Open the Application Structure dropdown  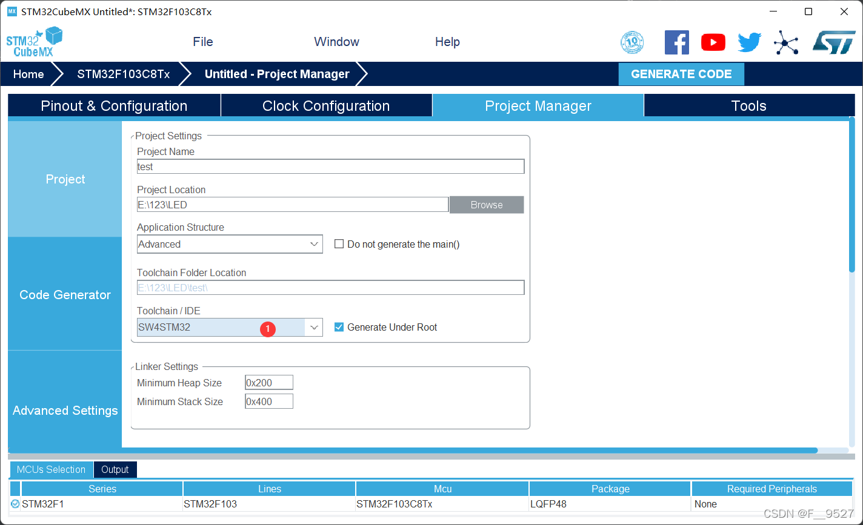(x=230, y=244)
